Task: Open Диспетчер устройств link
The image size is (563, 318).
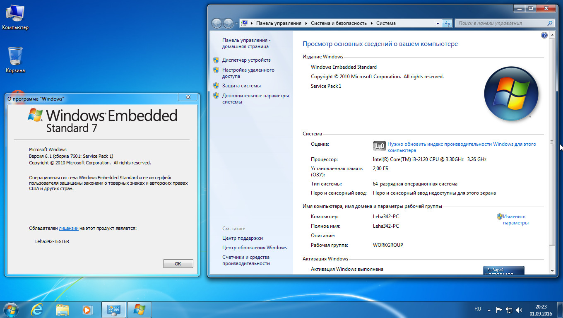Action: tap(246, 60)
